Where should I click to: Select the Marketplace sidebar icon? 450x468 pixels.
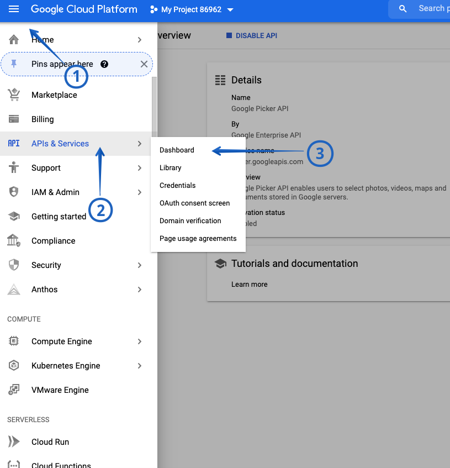pyautogui.click(x=14, y=94)
